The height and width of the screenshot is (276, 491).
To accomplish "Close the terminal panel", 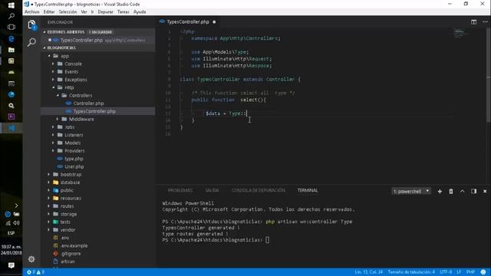I will click(x=485, y=191).
